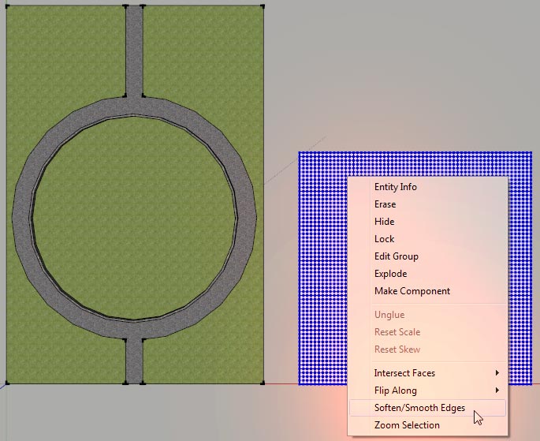Click the top vertical gray road segment
Viewport: 540px width, 441px height.
coord(134,51)
